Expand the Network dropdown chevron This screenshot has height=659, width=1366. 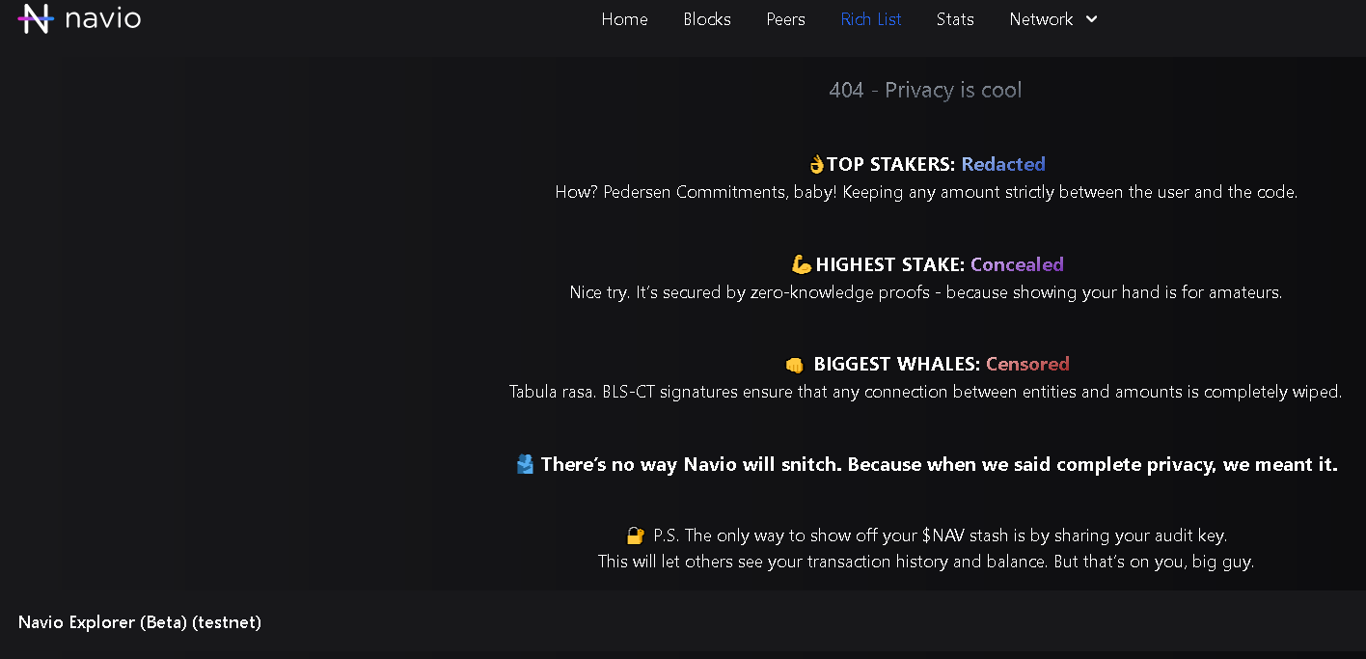(1091, 19)
